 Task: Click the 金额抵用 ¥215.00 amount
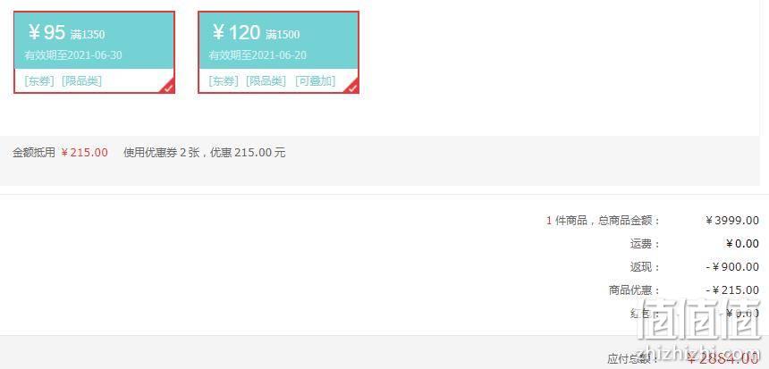pos(84,153)
